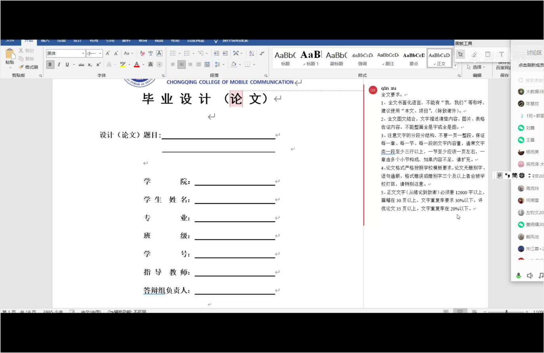This screenshot has width=544, height=353.
Task: Apply subscript formatting (x₂)
Action: click(90, 65)
